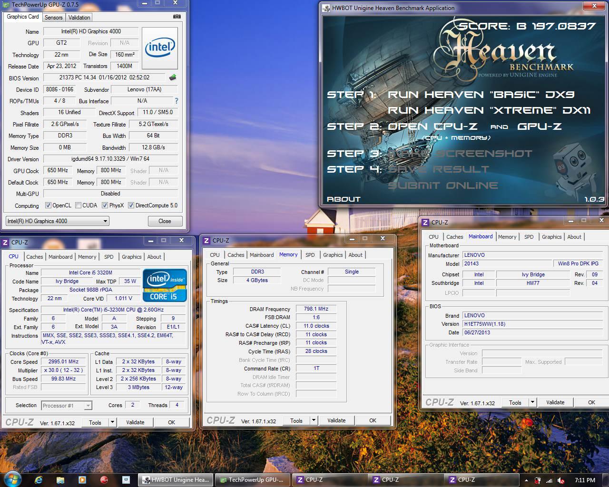Open Graphics tab in the CPU-Z Mainboard window

[x=552, y=237]
